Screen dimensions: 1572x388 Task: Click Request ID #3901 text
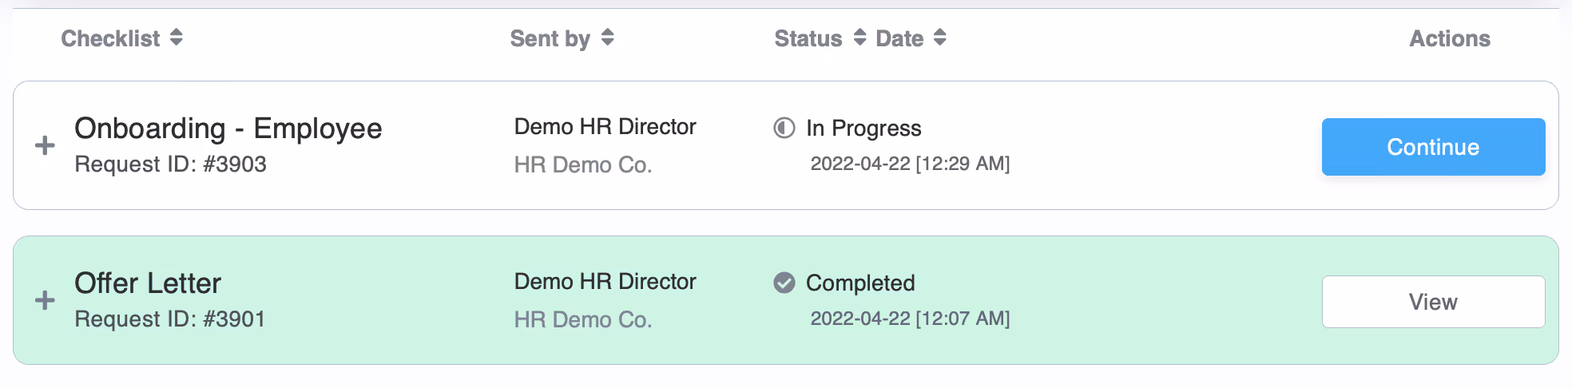coord(170,319)
